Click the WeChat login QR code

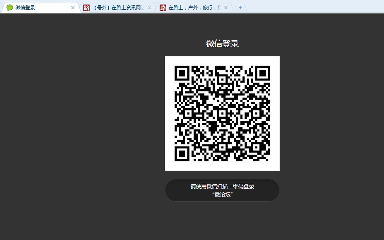coord(222,113)
